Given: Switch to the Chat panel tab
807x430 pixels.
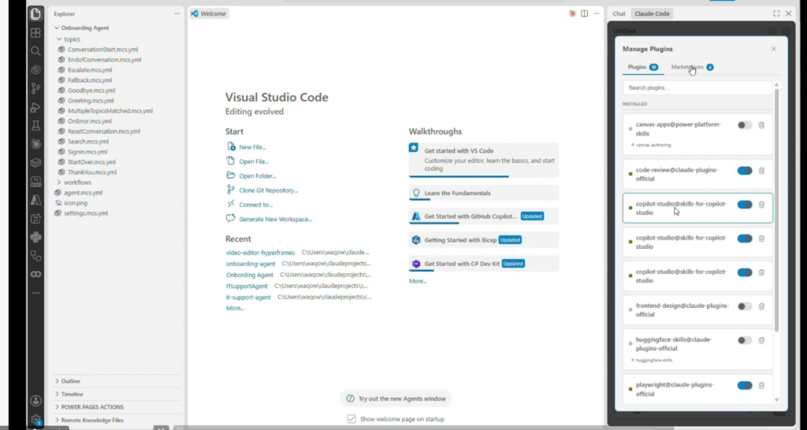Looking at the screenshot, I should [619, 14].
